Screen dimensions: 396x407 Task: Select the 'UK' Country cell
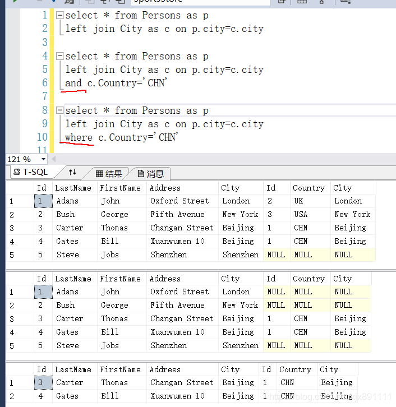[x=310, y=201]
